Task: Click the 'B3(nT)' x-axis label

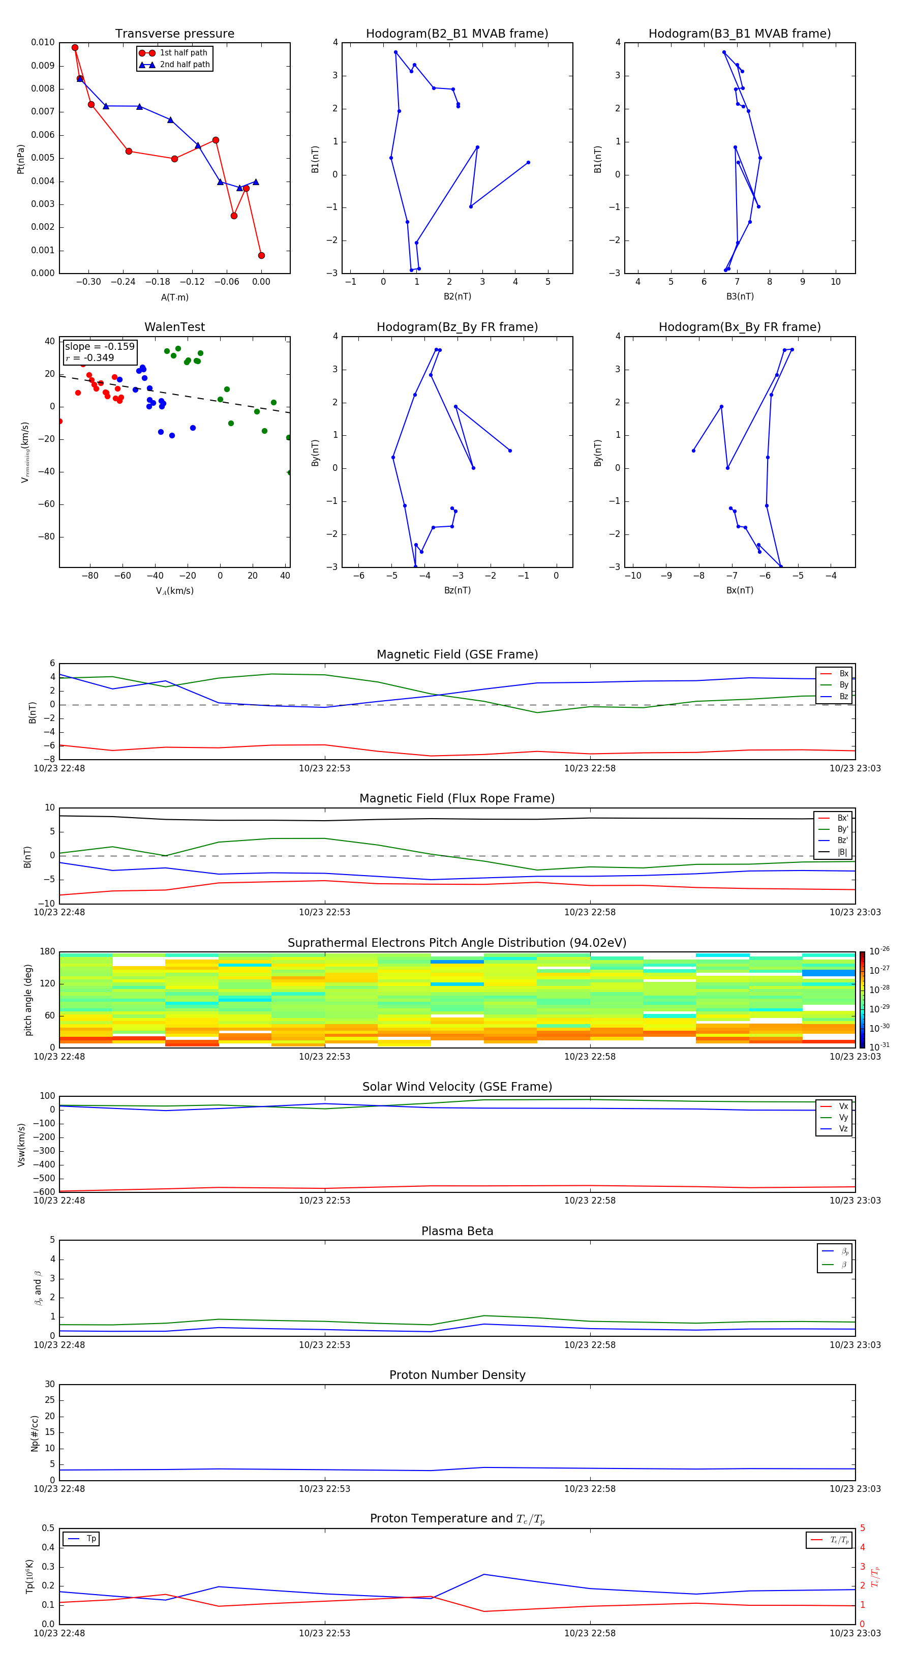Action: click(740, 296)
